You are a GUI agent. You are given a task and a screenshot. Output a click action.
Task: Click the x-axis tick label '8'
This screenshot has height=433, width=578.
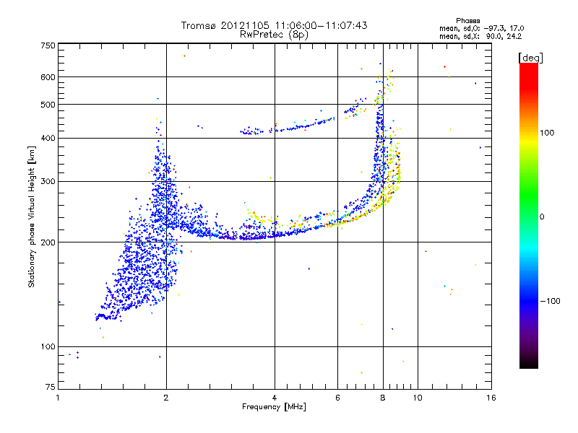point(383,398)
